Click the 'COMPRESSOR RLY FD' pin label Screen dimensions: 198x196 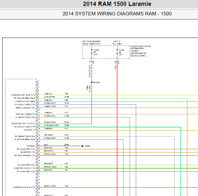(x=25, y=168)
